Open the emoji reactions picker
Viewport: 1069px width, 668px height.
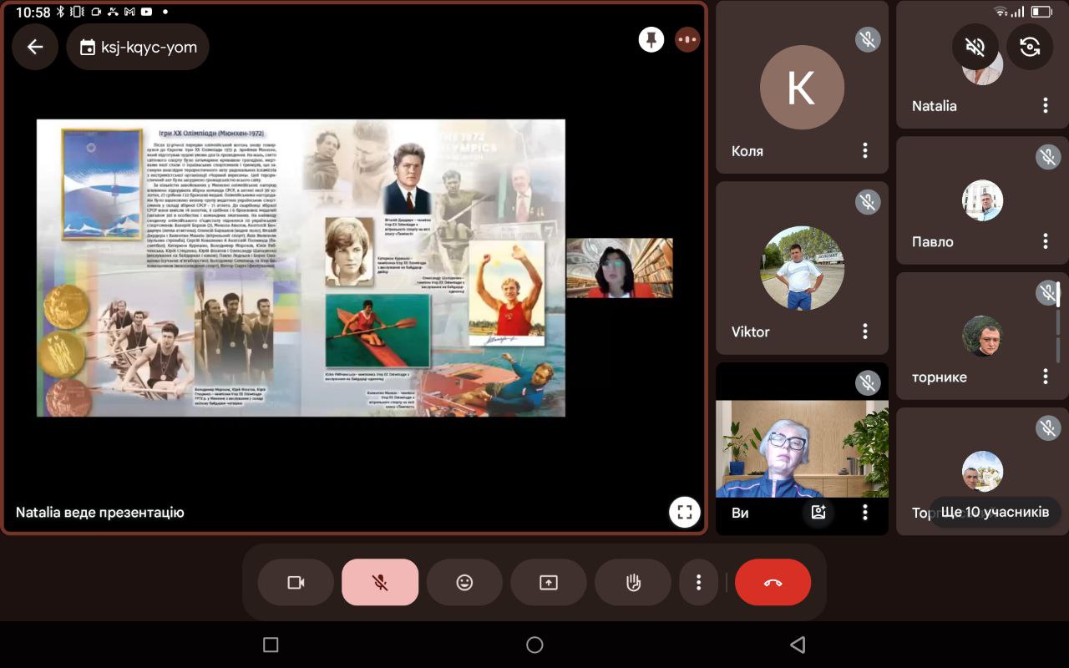click(464, 582)
